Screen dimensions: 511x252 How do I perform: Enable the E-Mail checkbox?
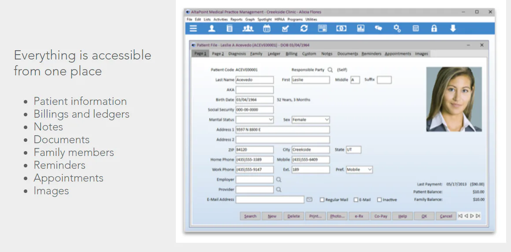point(356,200)
